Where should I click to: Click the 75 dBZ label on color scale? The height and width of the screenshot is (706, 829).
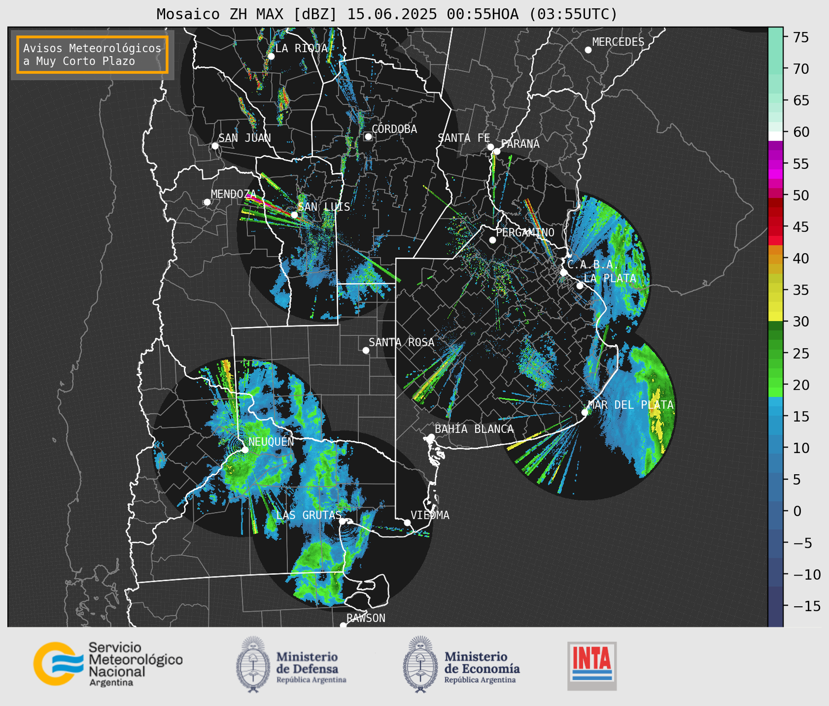(801, 37)
